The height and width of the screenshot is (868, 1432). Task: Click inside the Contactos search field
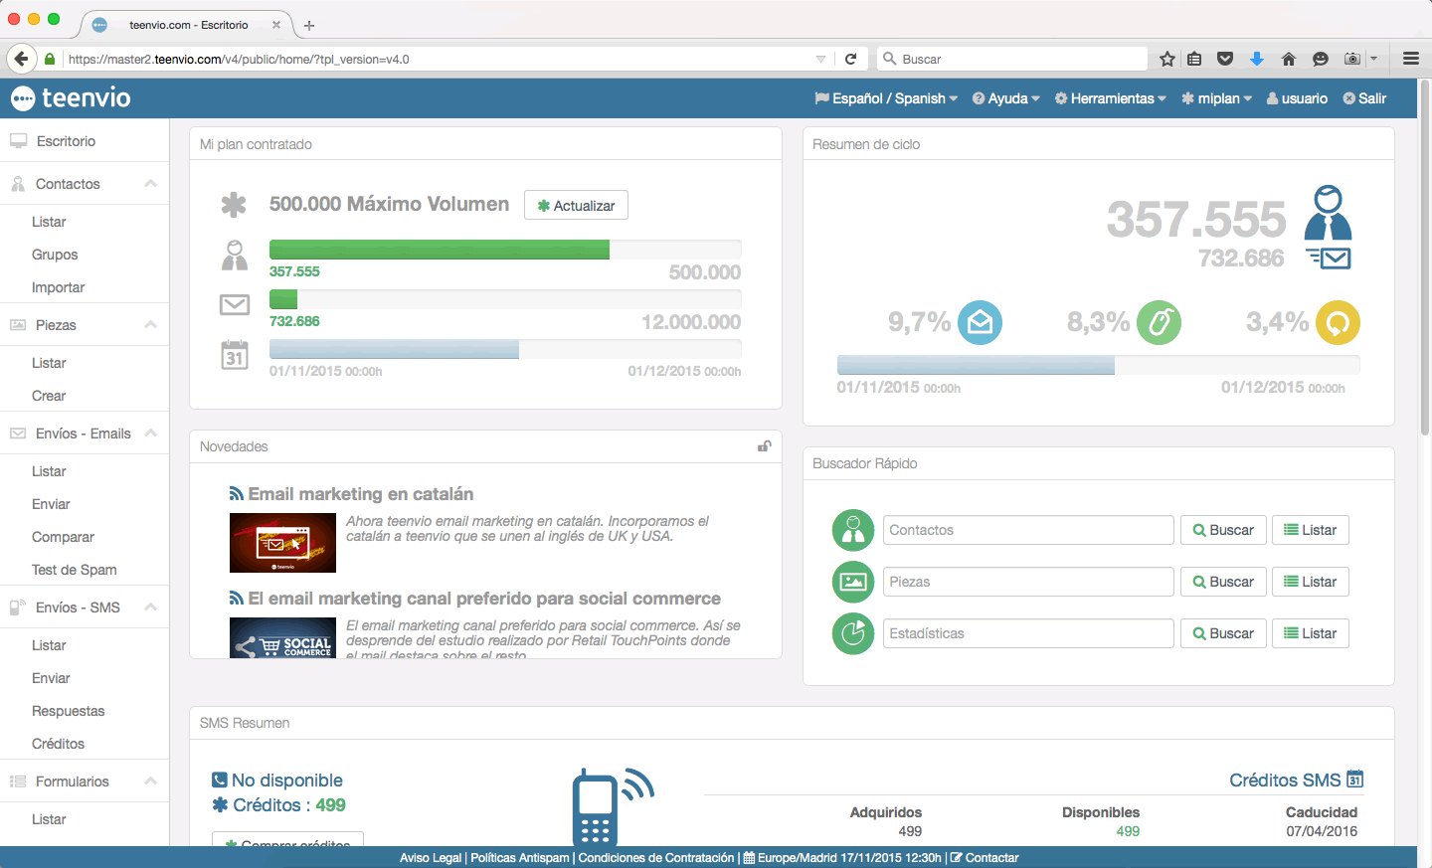coord(1028,530)
